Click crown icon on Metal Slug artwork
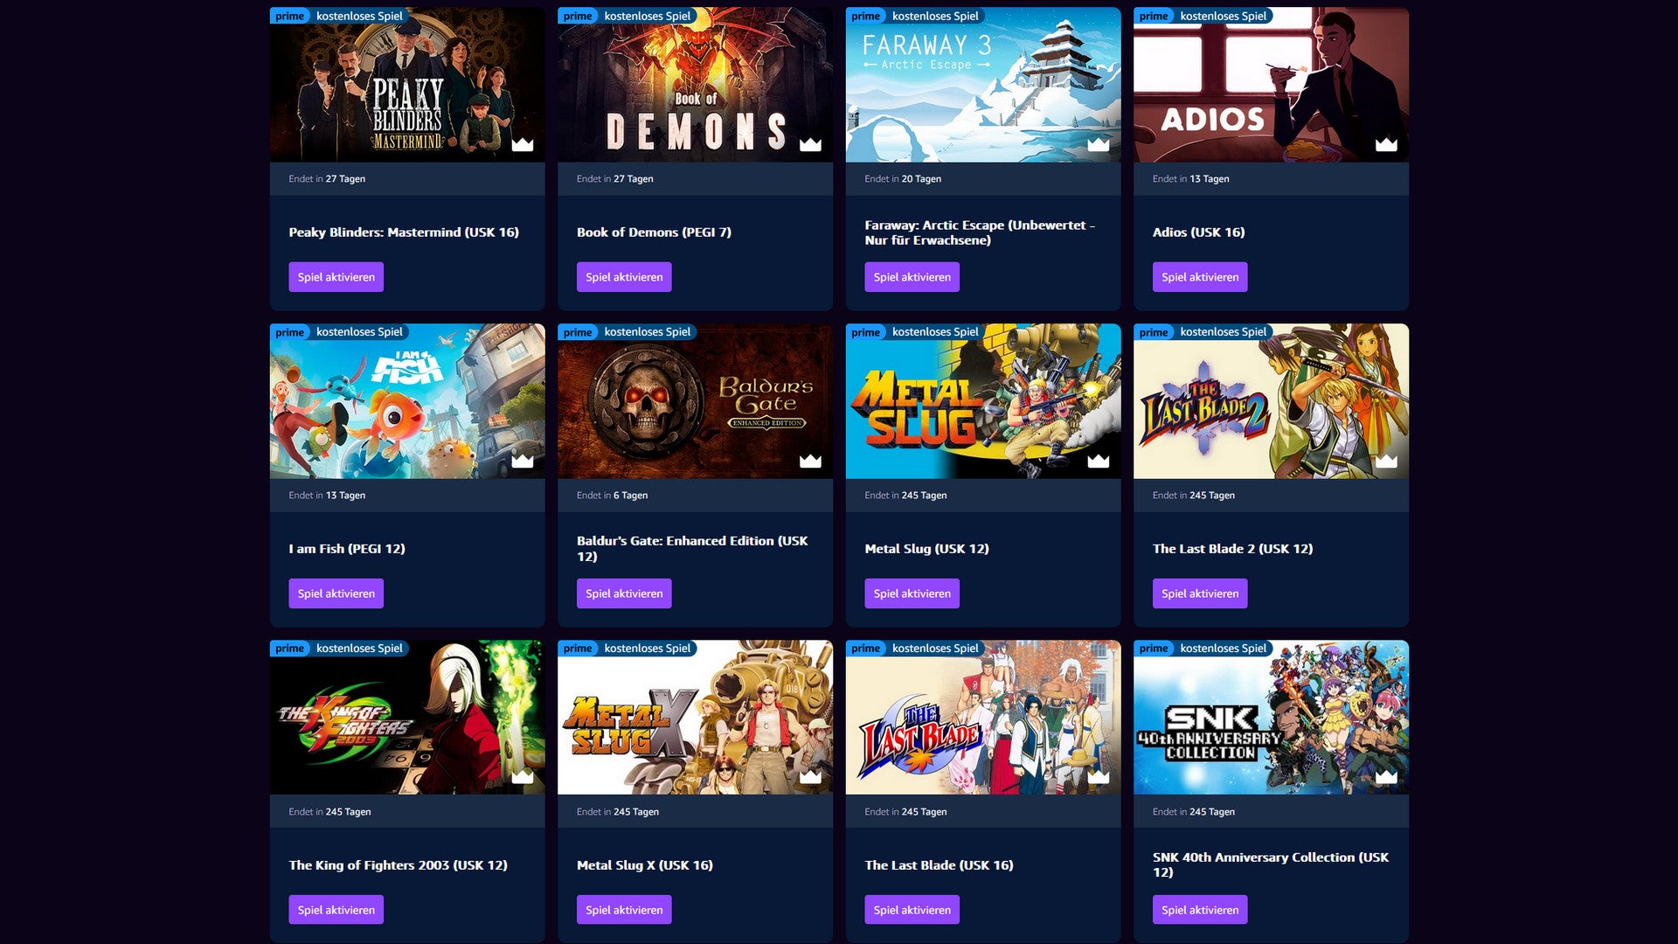 click(x=1099, y=461)
